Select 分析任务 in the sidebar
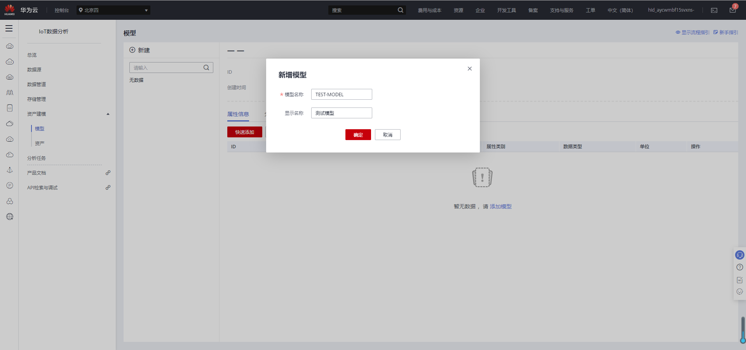 (37, 158)
